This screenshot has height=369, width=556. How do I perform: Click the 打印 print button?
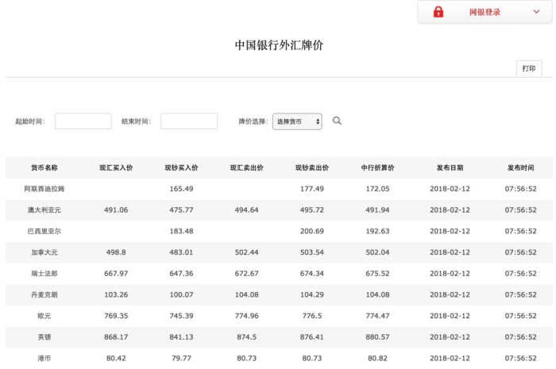[529, 68]
